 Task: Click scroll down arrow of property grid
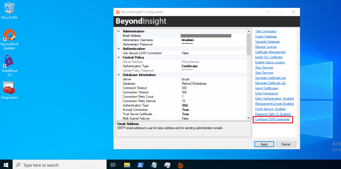coord(249,118)
